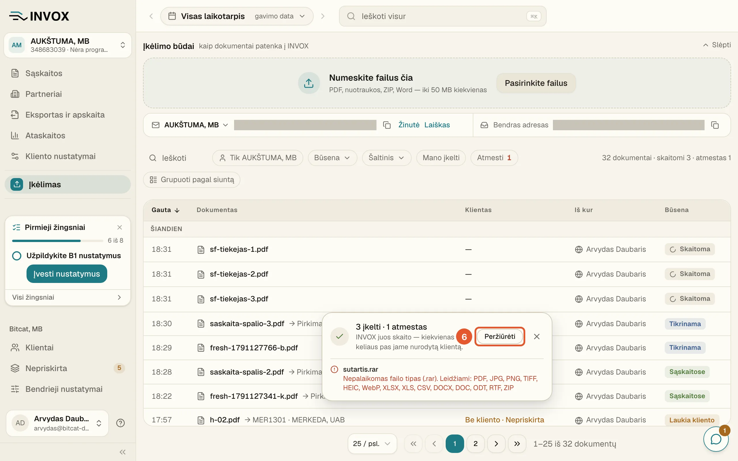
Task: Copy the Bendras adresas address
Action: [715, 125]
